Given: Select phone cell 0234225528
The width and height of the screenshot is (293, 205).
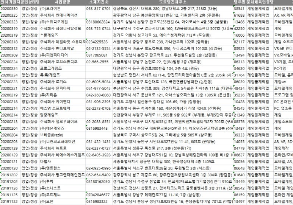Looking at the screenshot, I should tap(99, 42).
